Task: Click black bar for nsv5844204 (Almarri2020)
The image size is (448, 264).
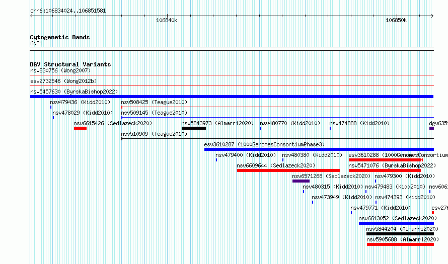Action: (400, 234)
